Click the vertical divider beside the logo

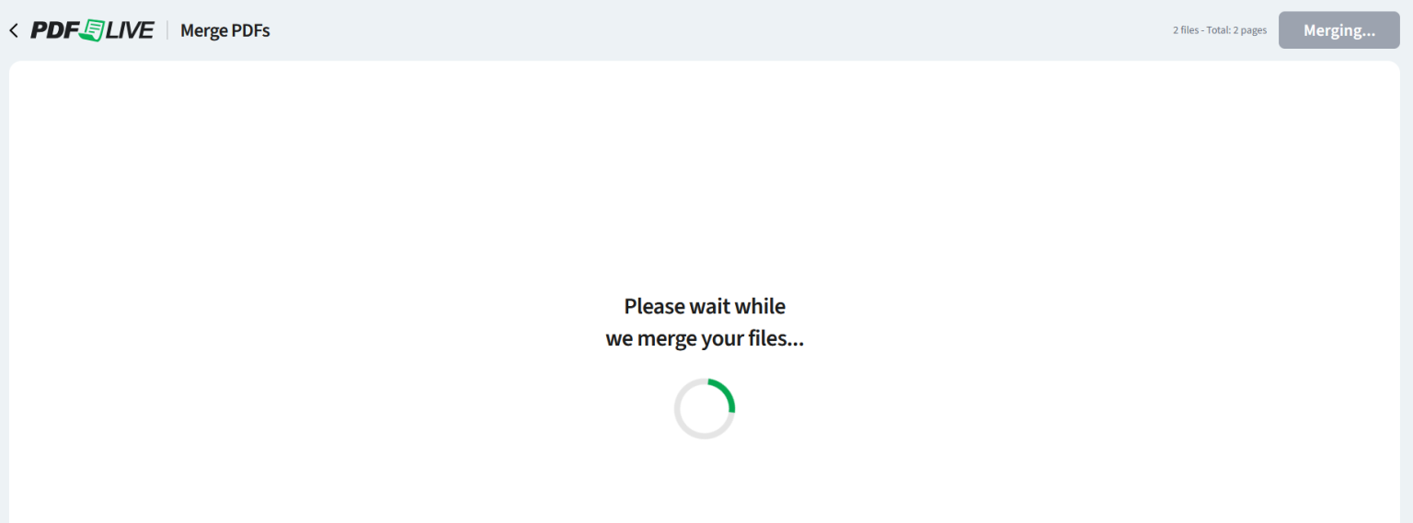[167, 30]
